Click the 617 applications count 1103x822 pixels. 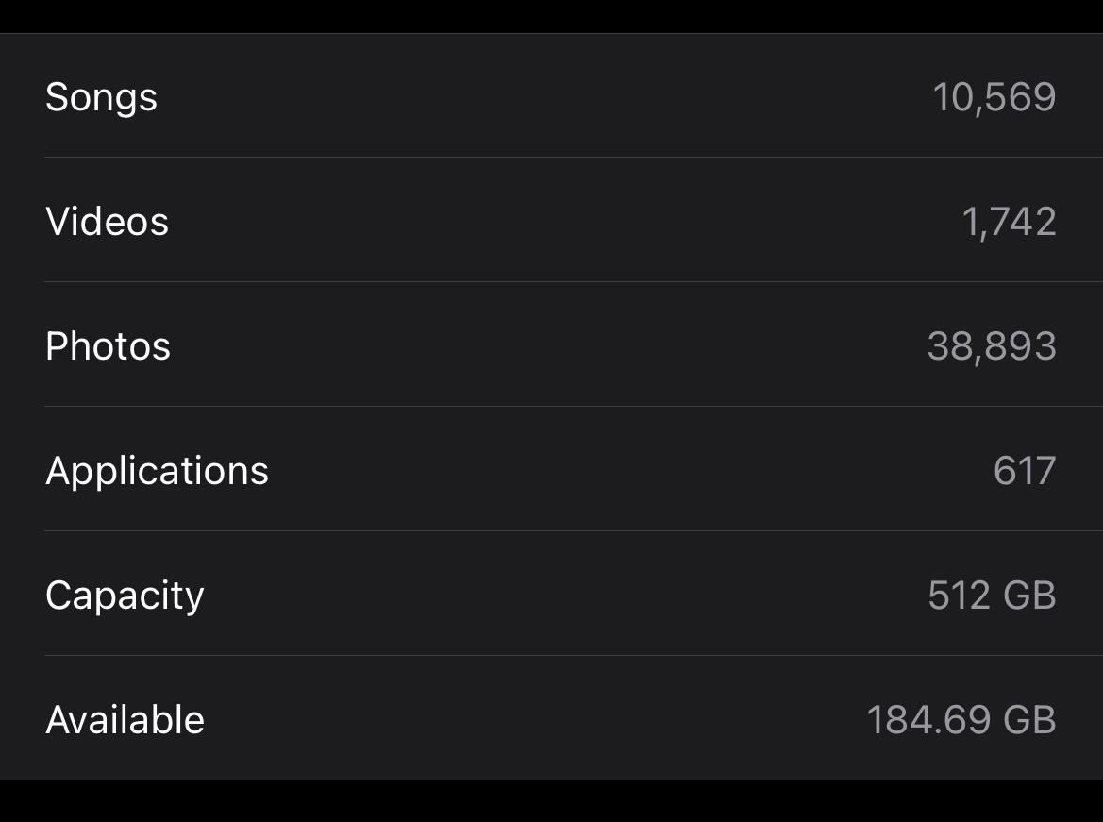[x=1025, y=471]
